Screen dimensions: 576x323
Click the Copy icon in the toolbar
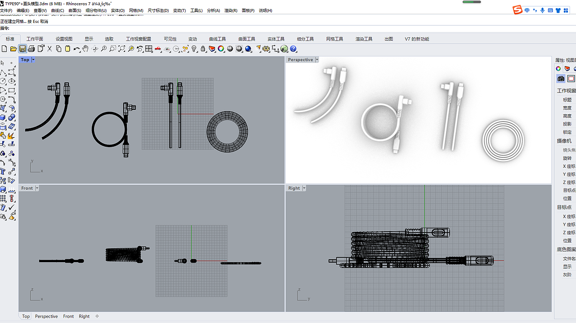click(x=58, y=49)
